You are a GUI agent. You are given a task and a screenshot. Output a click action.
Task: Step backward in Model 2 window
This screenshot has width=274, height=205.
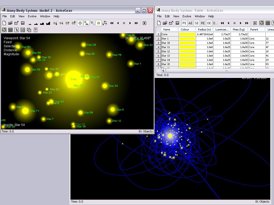click(118, 23)
